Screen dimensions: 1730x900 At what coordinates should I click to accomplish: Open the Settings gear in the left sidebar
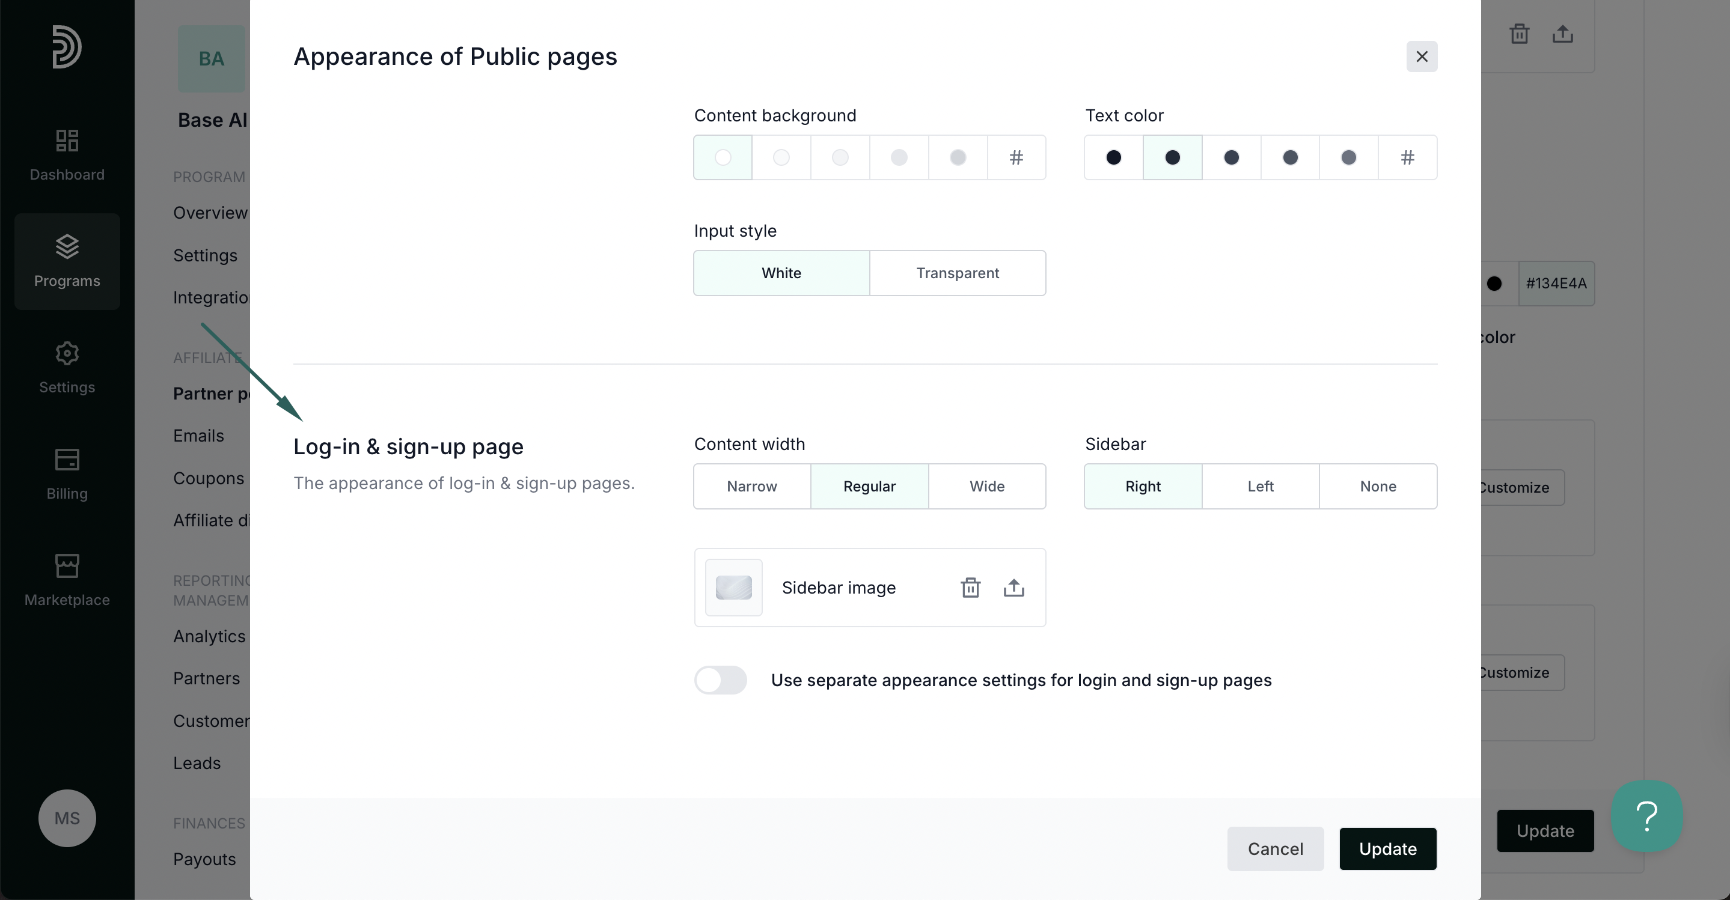67,367
